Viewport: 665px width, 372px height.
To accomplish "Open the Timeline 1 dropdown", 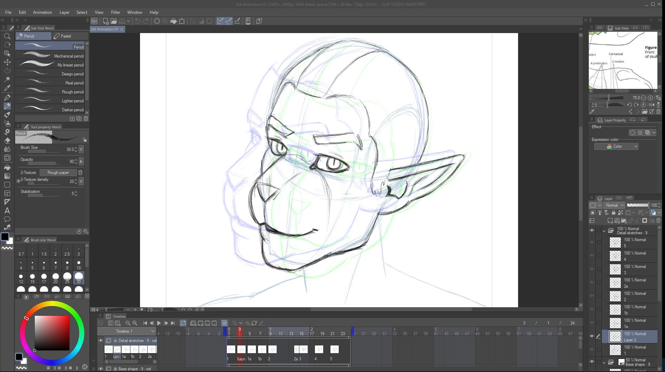I will click(127, 331).
